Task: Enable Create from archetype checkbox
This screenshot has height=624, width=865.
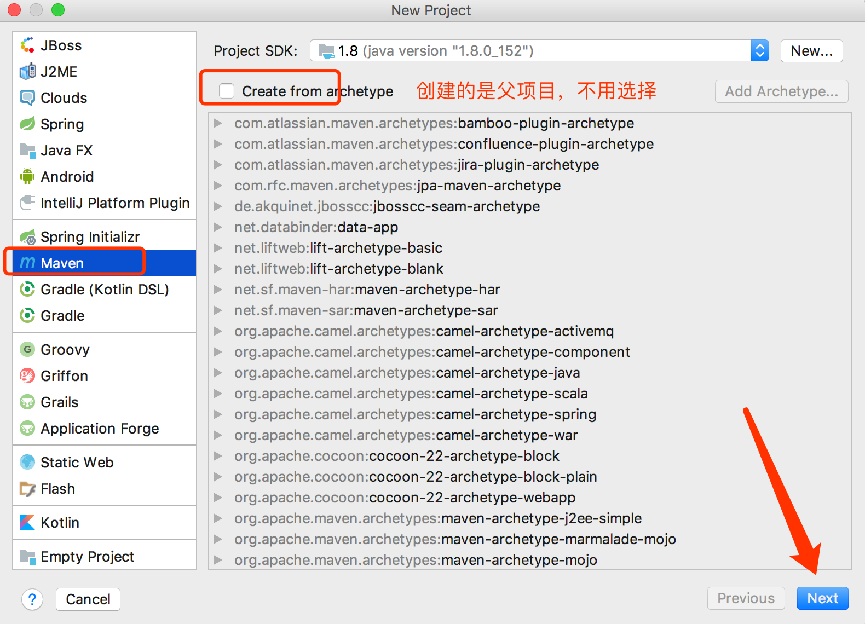Action: [x=227, y=91]
